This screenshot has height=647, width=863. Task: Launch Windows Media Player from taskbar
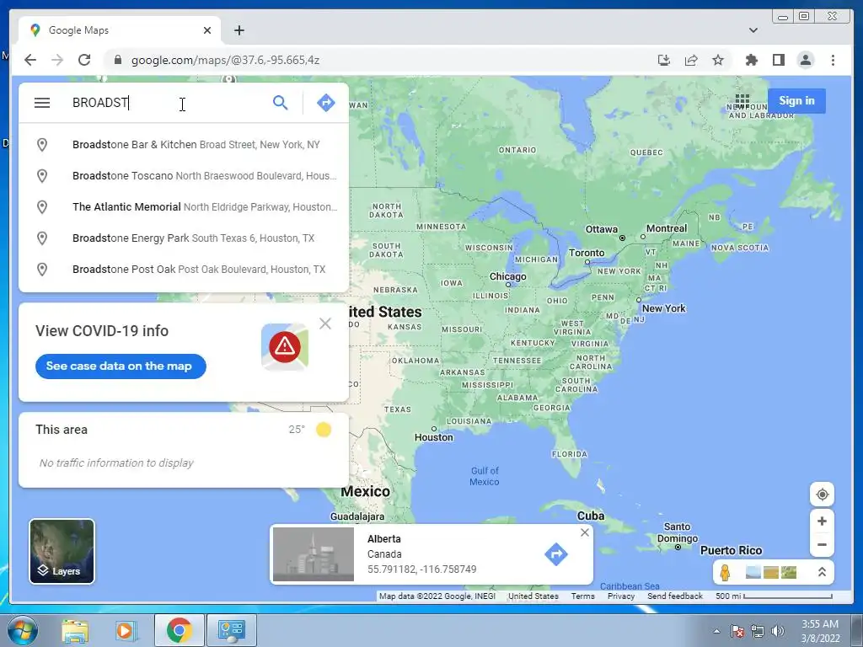click(x=125, y=630)
